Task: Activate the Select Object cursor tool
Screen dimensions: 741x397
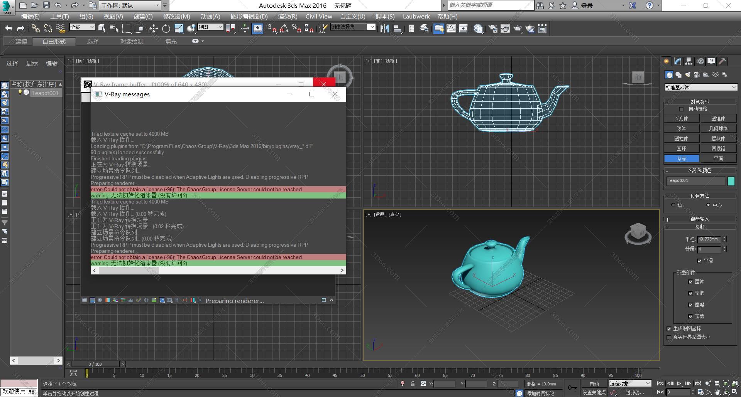Action: tap(102, 29)
